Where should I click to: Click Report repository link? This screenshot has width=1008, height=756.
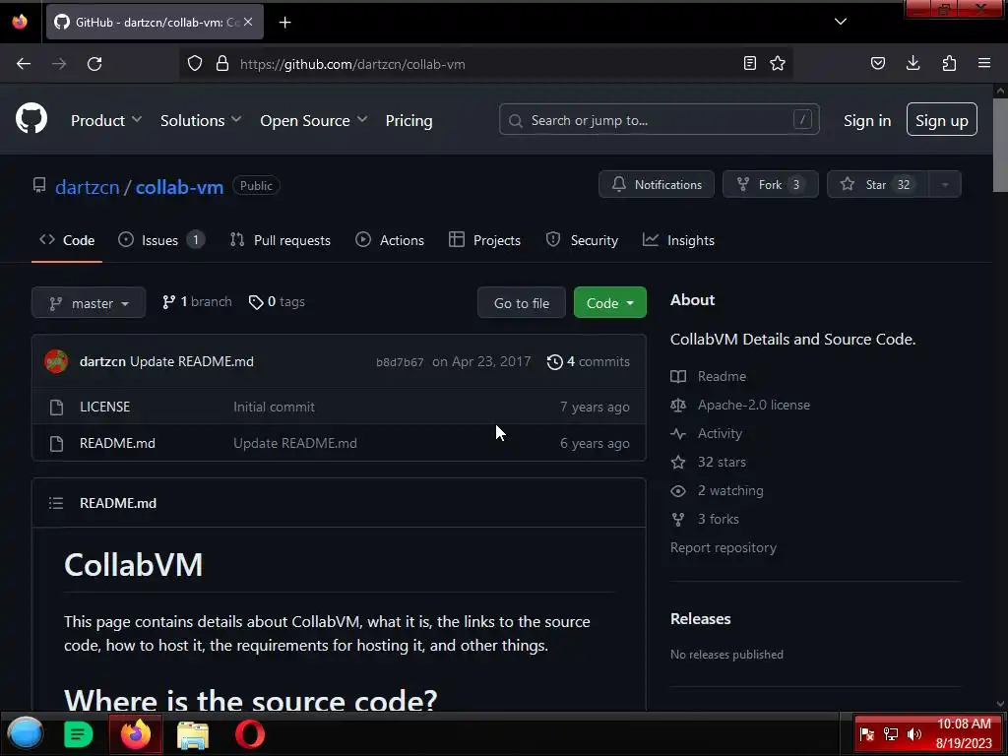point(724,547)
